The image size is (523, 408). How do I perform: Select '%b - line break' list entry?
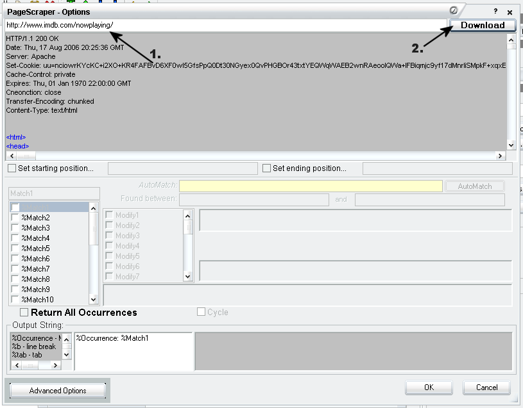tap(34, 347)
